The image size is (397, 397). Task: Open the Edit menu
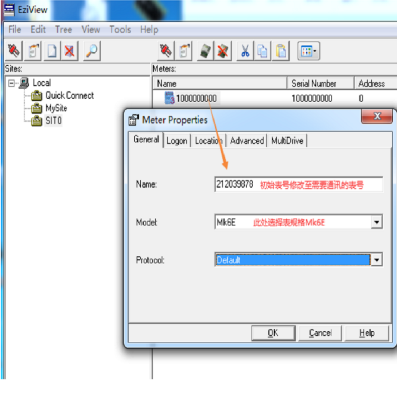pyautogui.click(x=38, y=30)
